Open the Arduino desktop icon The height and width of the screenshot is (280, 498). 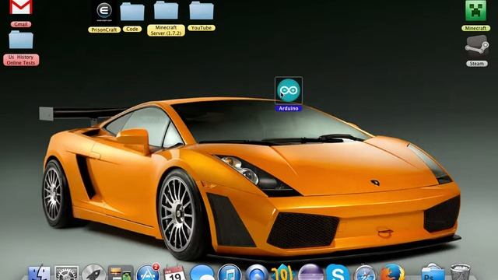[289, 90]
